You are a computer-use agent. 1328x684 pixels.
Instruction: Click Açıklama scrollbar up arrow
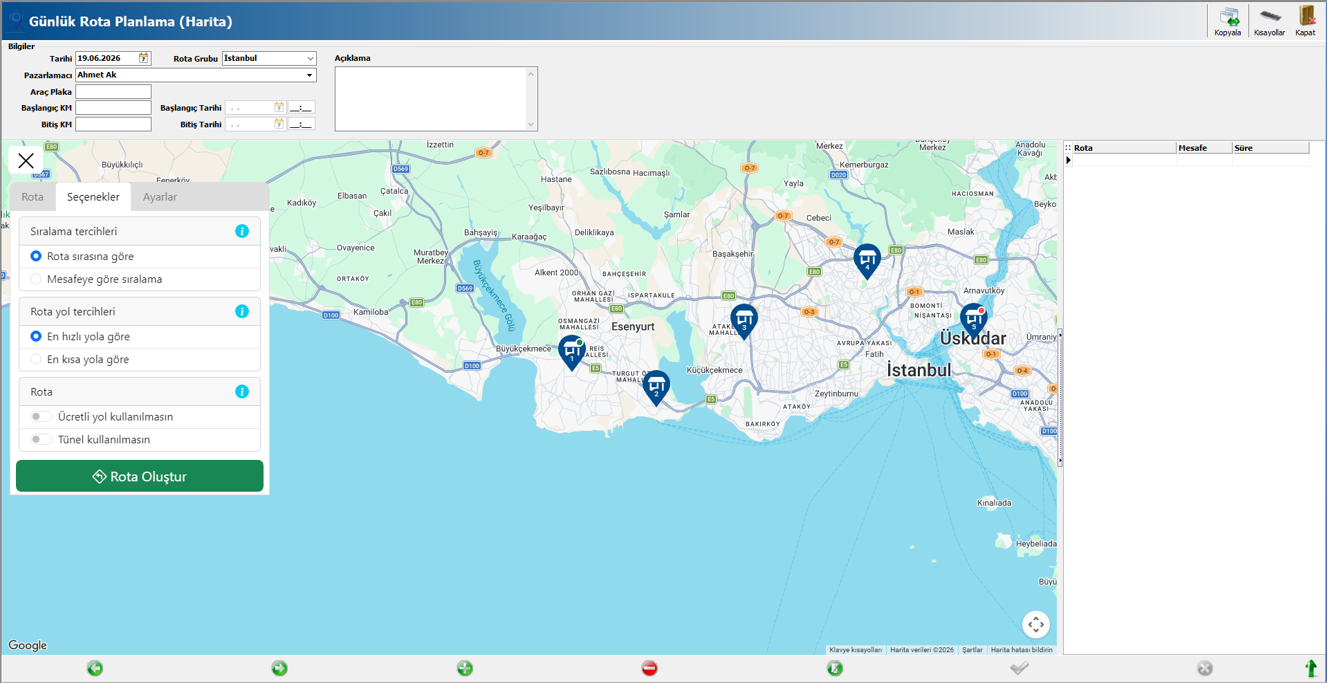pyautogui.click(x=531, y=73)
